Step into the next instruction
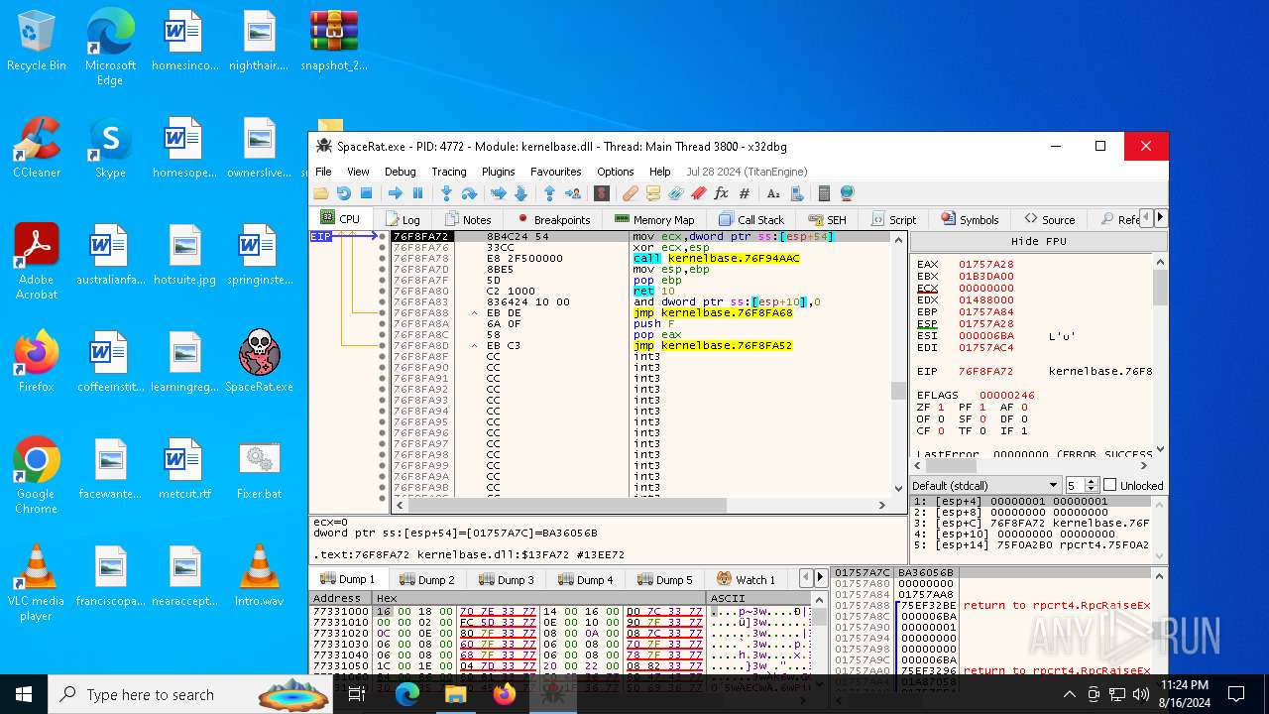This screenshot has height=714, width=1269. (x=446, y=193)
